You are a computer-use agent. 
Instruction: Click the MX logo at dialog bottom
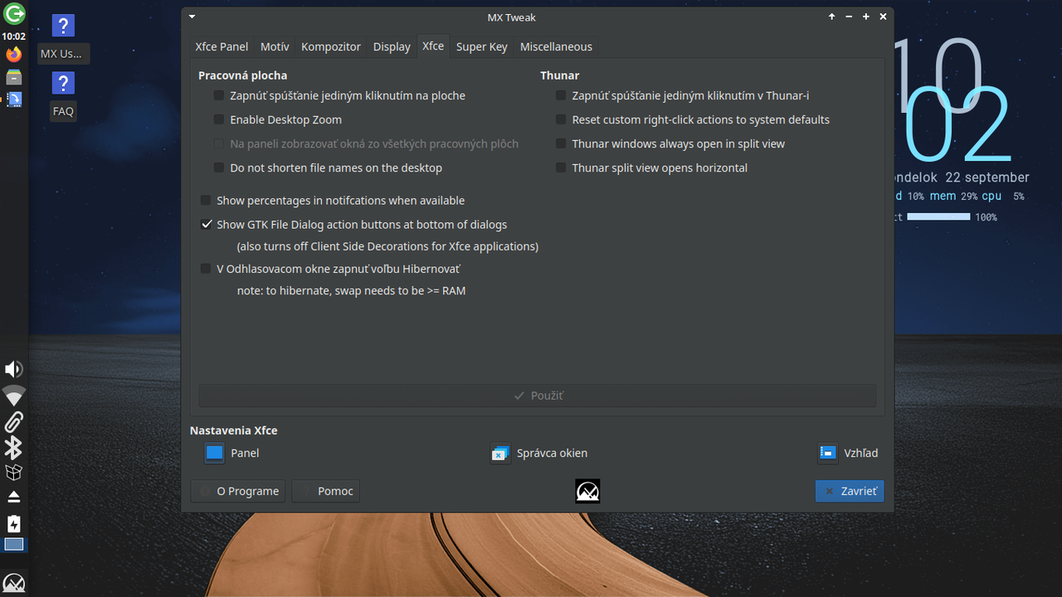pyautogui.click(x=587, y=491)
